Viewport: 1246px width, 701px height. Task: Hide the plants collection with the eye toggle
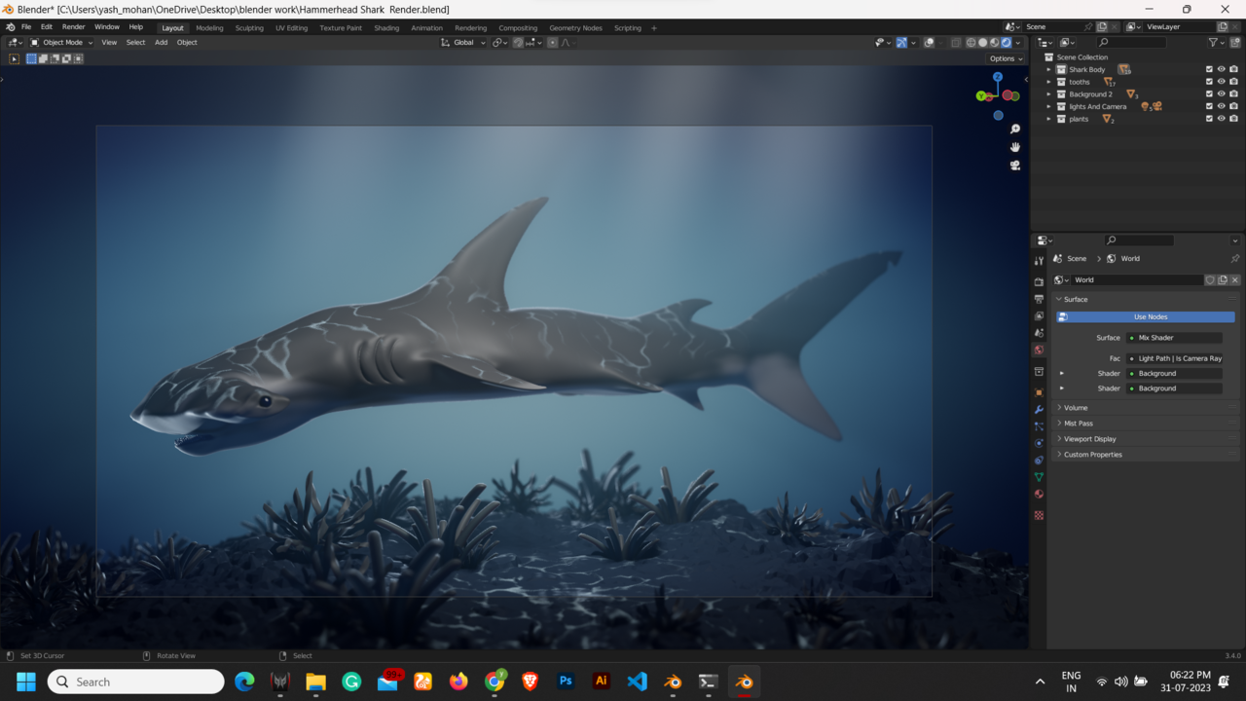1221,119
